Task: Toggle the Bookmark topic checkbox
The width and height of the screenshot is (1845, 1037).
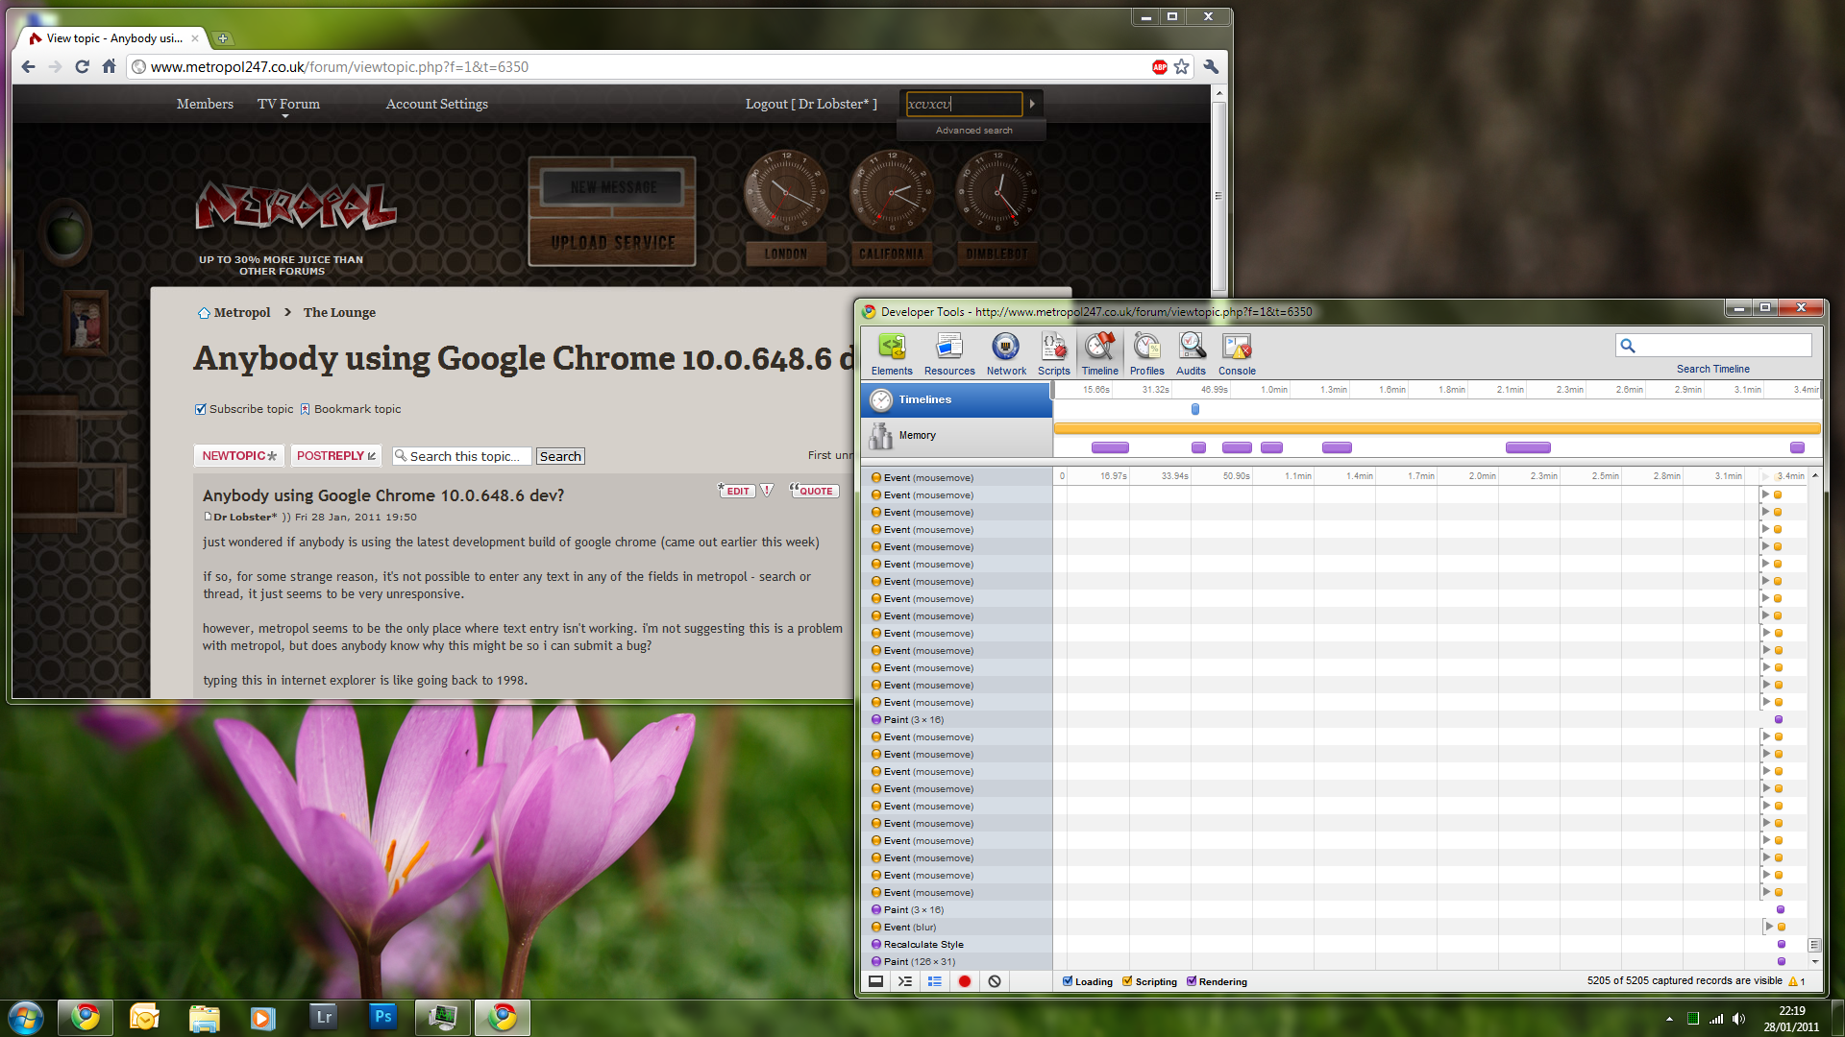Action: pos(305,409)
